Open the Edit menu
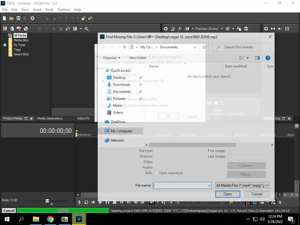This screenshot has width=300, height=225. [x=14, y=10]
